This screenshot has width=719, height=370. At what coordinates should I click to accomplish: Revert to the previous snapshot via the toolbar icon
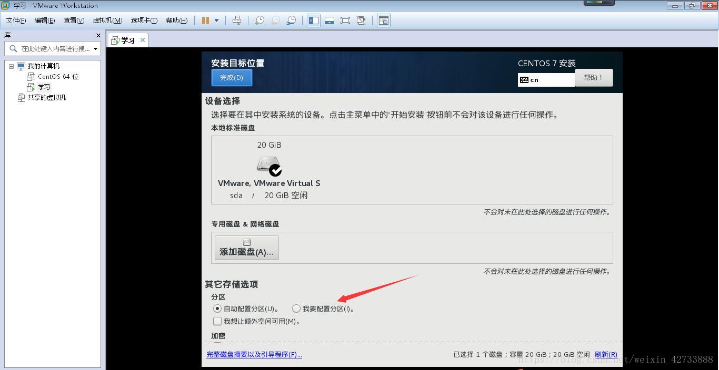coord(275,20)
